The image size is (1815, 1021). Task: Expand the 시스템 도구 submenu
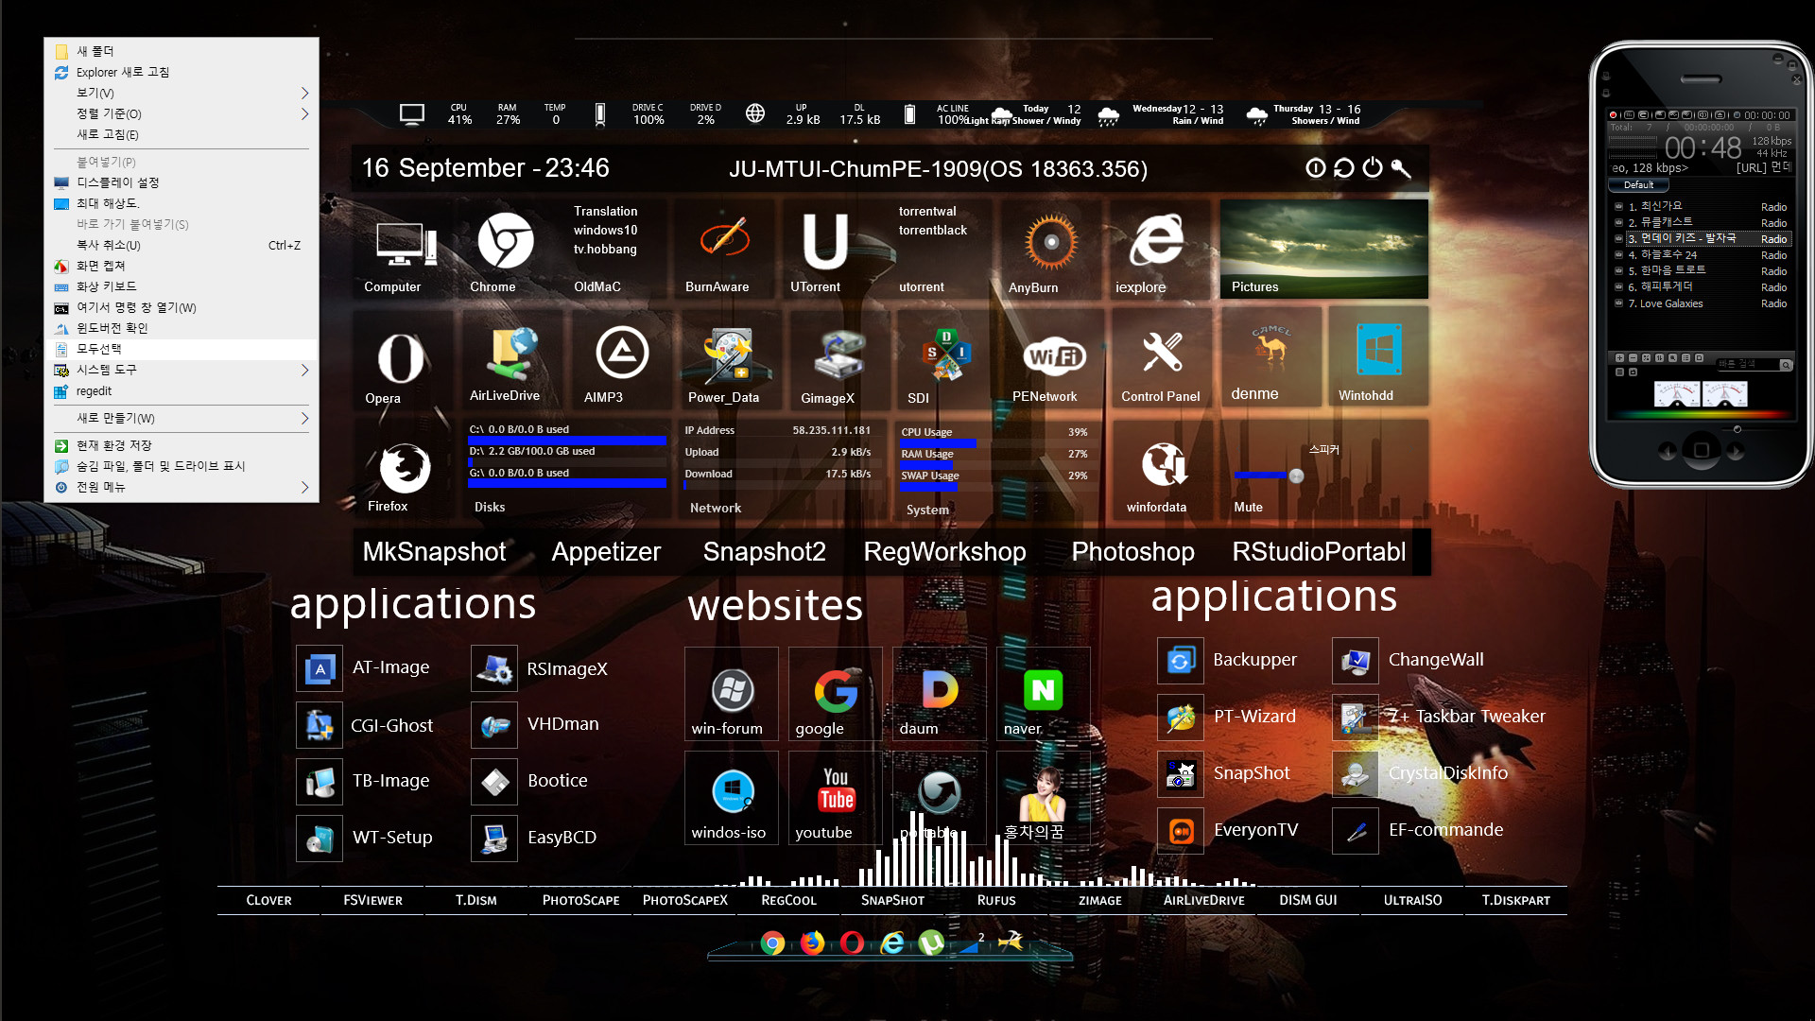[x=181, y=370]
